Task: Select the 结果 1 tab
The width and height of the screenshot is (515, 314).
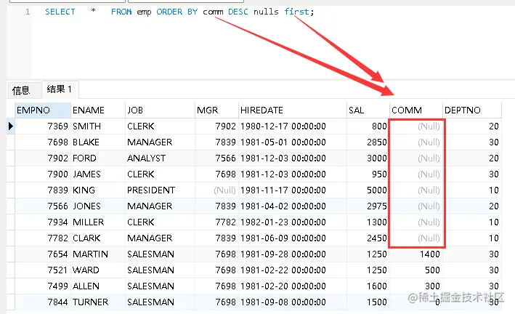Action: pos(60,89)
